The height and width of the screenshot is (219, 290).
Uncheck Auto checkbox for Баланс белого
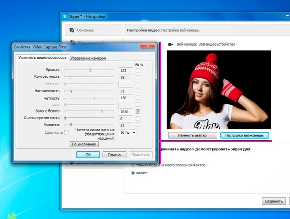coord(138,111)
